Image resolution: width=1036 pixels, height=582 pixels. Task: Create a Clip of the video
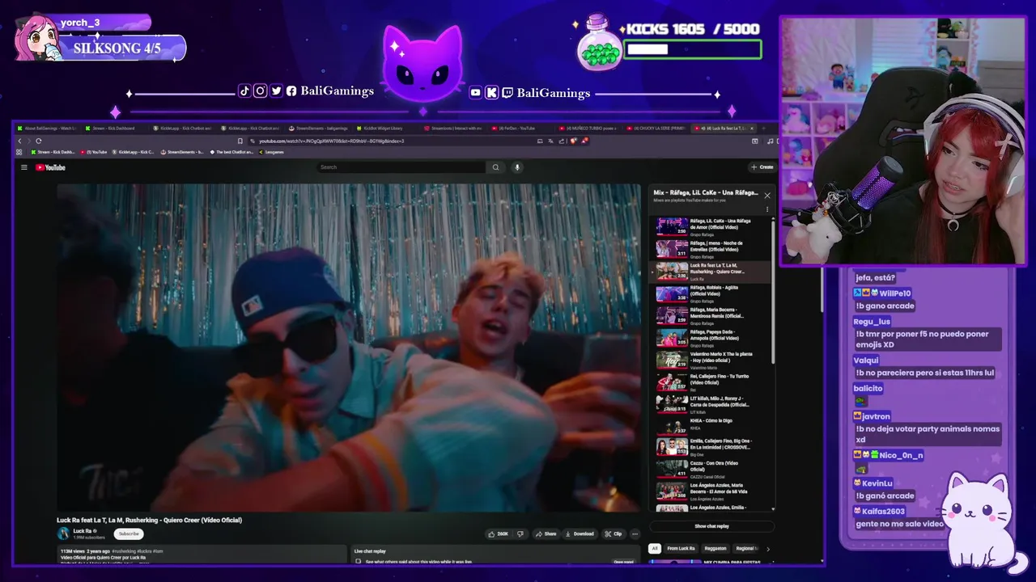614,533
